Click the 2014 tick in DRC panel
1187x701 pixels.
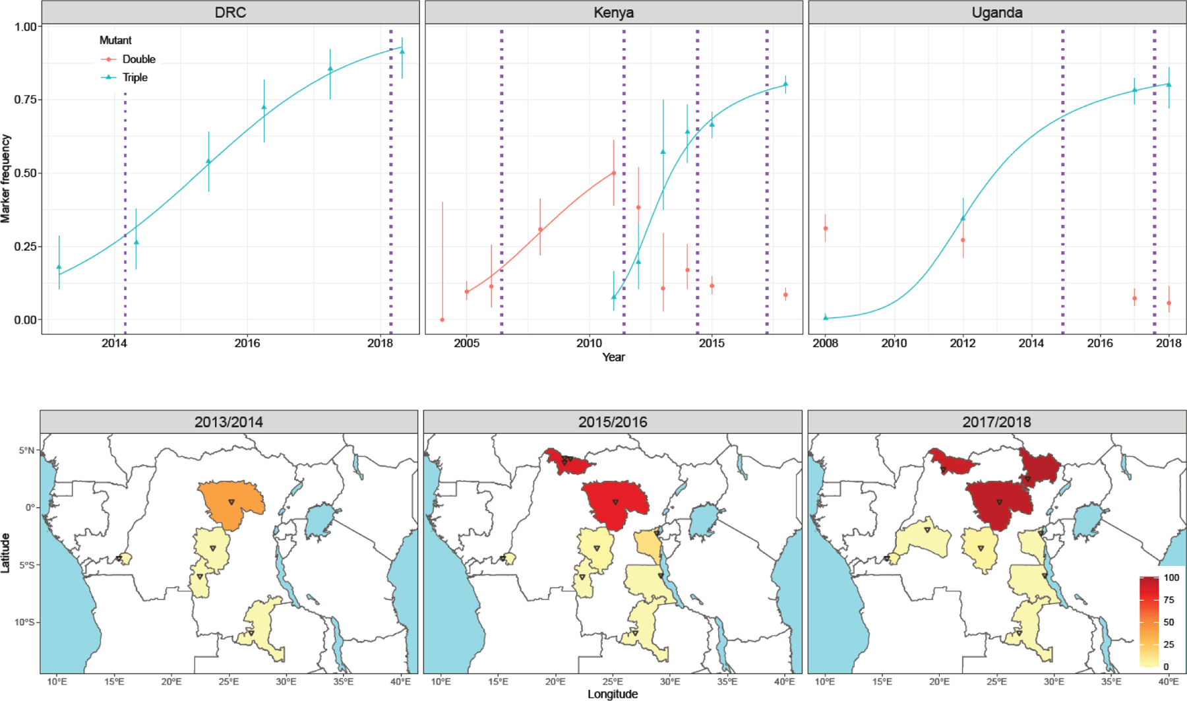114,343
